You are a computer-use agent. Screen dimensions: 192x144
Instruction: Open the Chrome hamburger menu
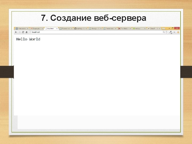pyautogui.click(x=178, y=32)
